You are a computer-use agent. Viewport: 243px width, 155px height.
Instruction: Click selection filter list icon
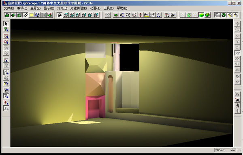click(x=6, y=90)
